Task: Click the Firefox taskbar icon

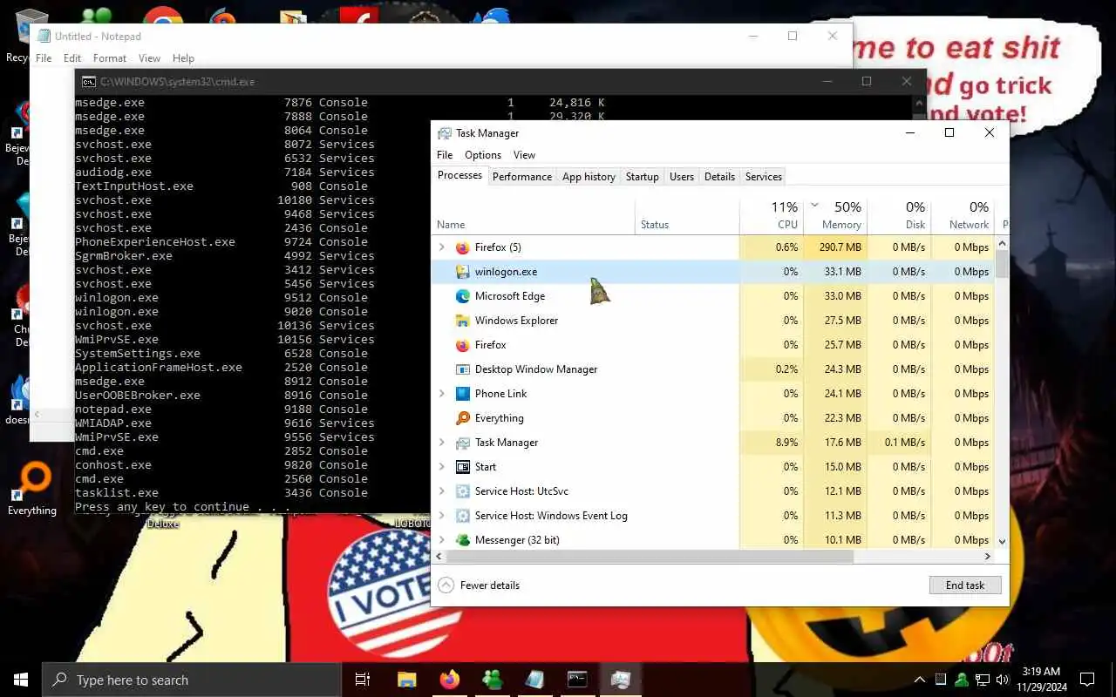Action: [449, 680]
